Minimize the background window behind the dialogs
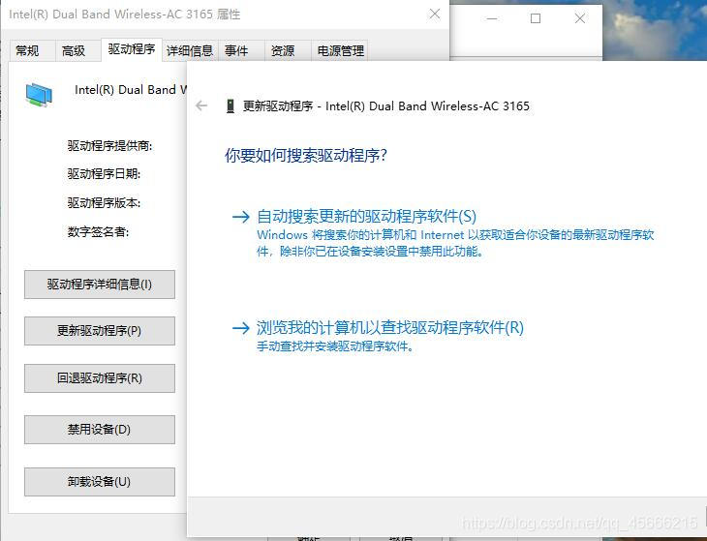Screen dimensions: 707x541 [492, 18]
